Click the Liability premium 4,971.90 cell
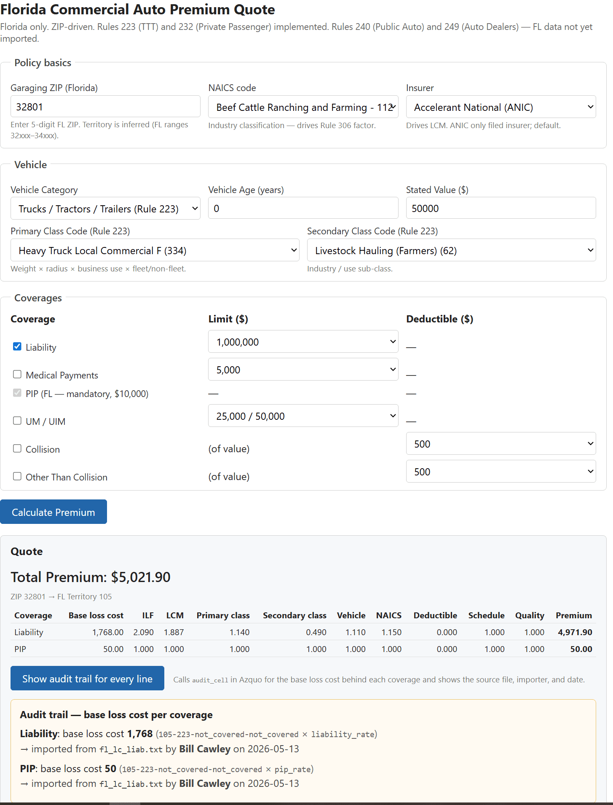613x805 pixels. pos(575,632)
